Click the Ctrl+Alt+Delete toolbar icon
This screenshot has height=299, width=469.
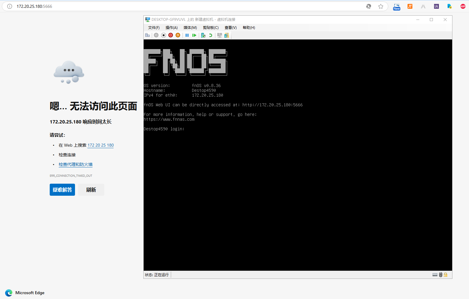click(148, 35)
